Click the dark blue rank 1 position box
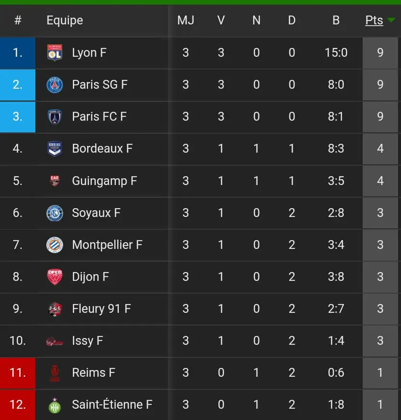The height and width of the screenshot is (420, 401). (x=18, y=53)
